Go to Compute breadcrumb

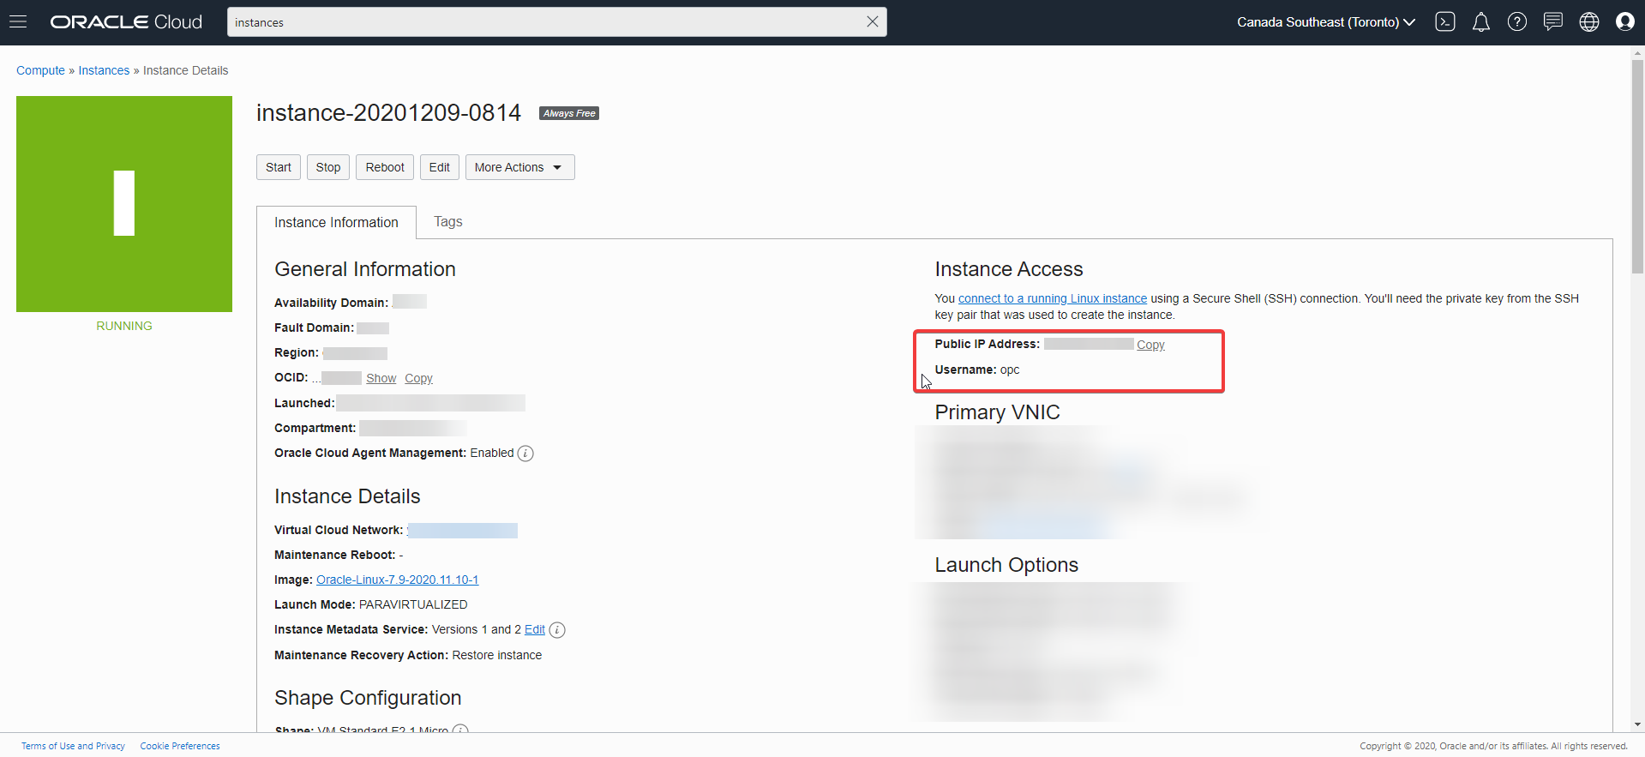tap(40, 71)
